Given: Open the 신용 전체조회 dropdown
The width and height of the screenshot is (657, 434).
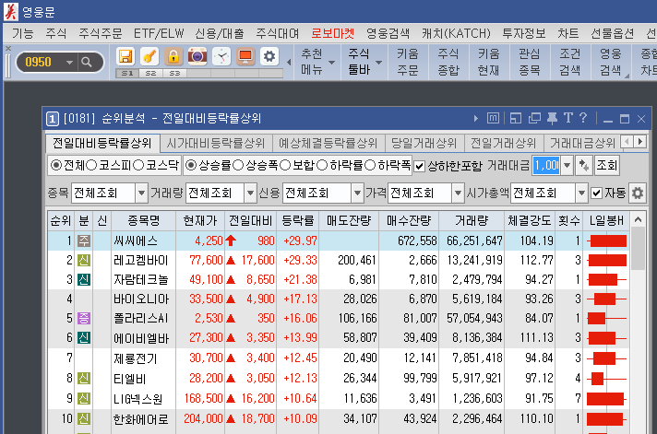Looking at the screenshot, I should click(357, 193).
